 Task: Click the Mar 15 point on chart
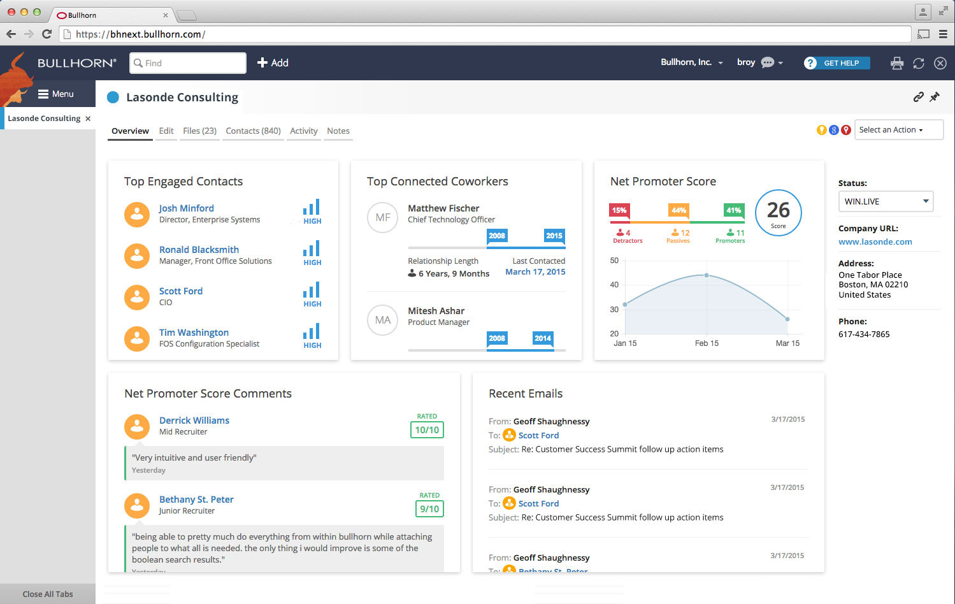pyautogui.click(x=787, y=319)
